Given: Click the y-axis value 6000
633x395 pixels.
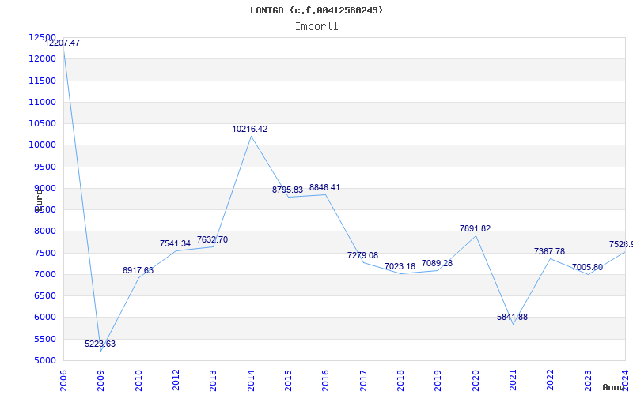Looking at the screenshot, I should [x=45, y=318].
